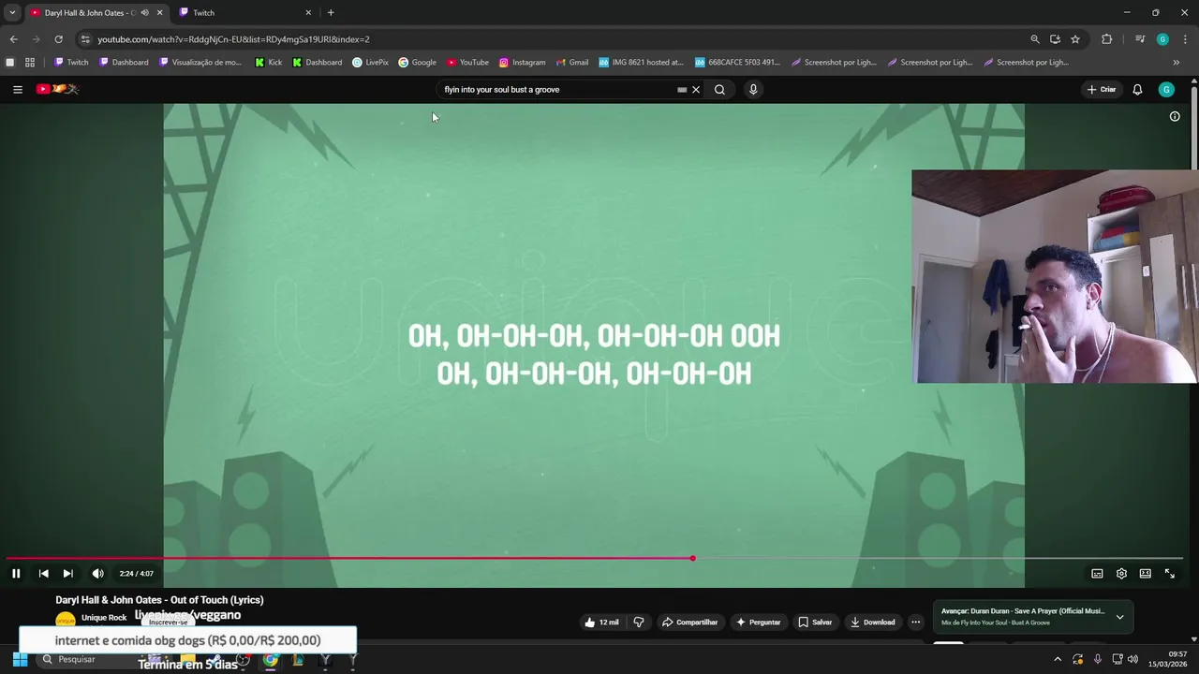
Task: Open more actions three-dot menu
Action: [916, 623]
